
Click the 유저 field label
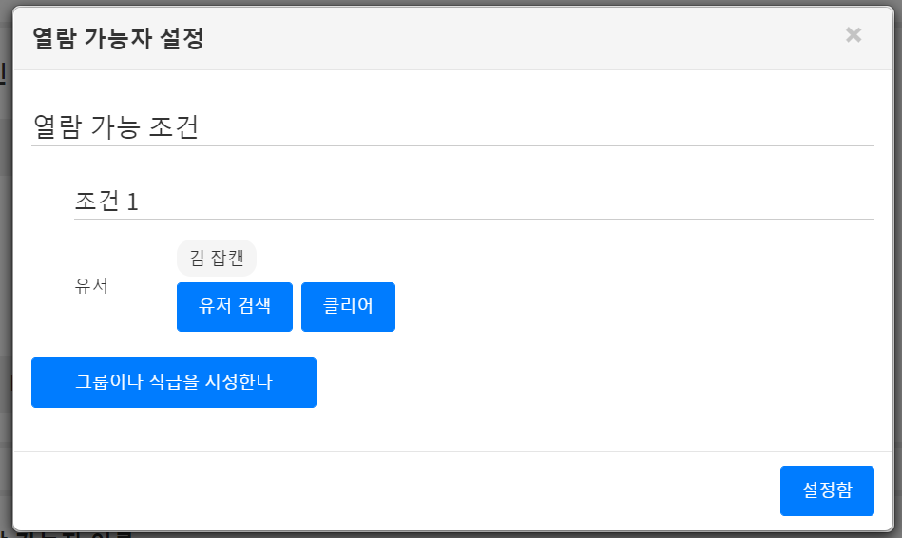tap(92, 285)
